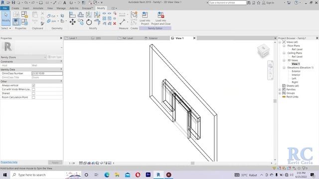Click the Match Type Properties paintbrush icon
The height and width of the screenshot is (179, 319).
coord(42,24)
